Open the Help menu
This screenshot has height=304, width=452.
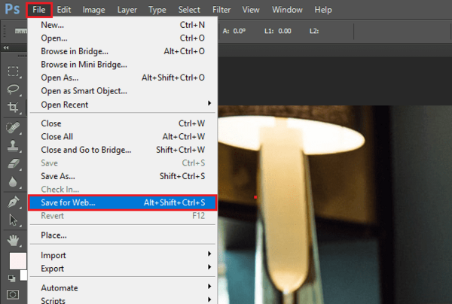click(323, 10)
